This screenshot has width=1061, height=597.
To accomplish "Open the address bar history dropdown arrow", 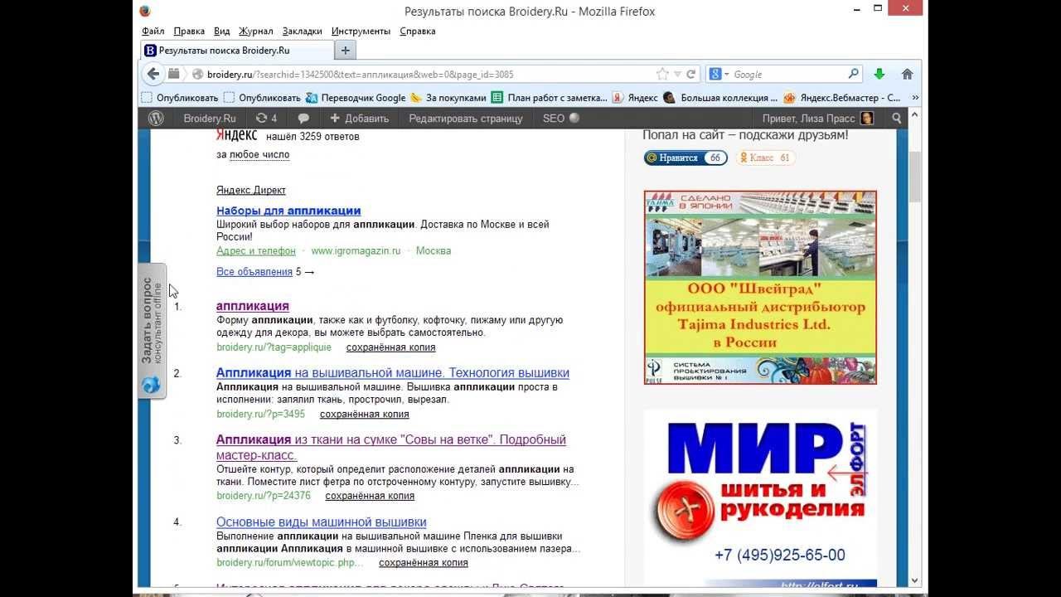I will click(x=677, y=74).
